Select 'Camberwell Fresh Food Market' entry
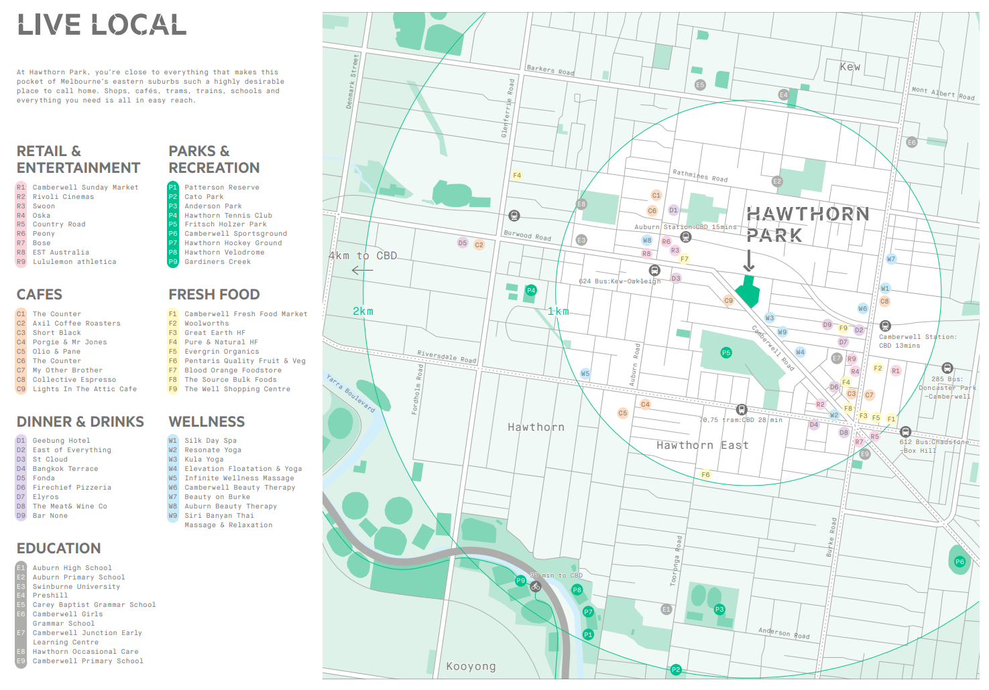Viewport: 989px width, 690px height. pyautogui.click(x=246, y=314)
